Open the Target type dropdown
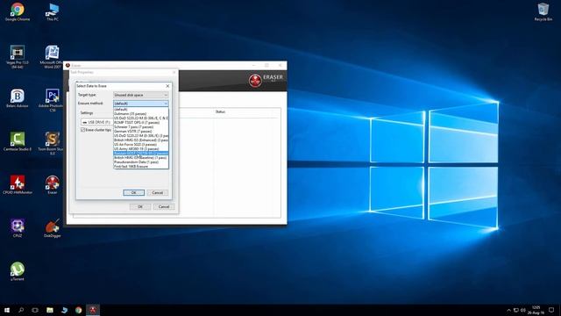The width and height of the screenshot is (561, 316). [x=140, y=95]
